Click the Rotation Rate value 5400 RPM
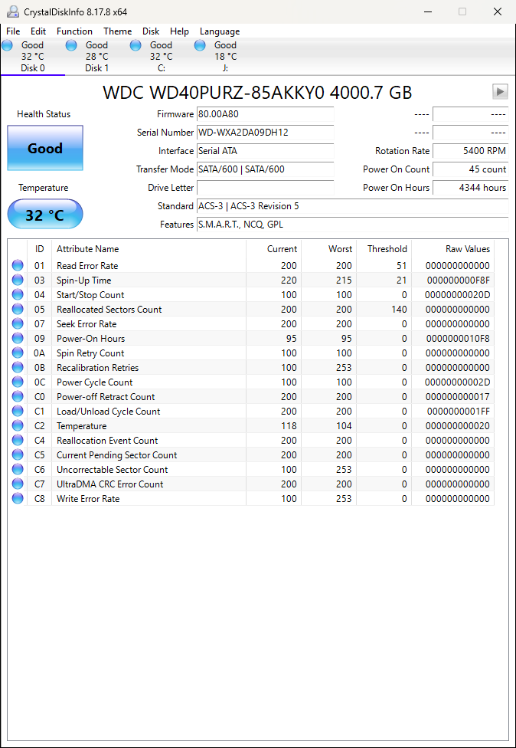Viewport: 516px width, 748px height. [x=470, y=151]
